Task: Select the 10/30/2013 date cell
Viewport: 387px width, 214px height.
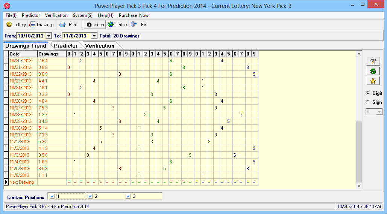Action: point(23,128)
